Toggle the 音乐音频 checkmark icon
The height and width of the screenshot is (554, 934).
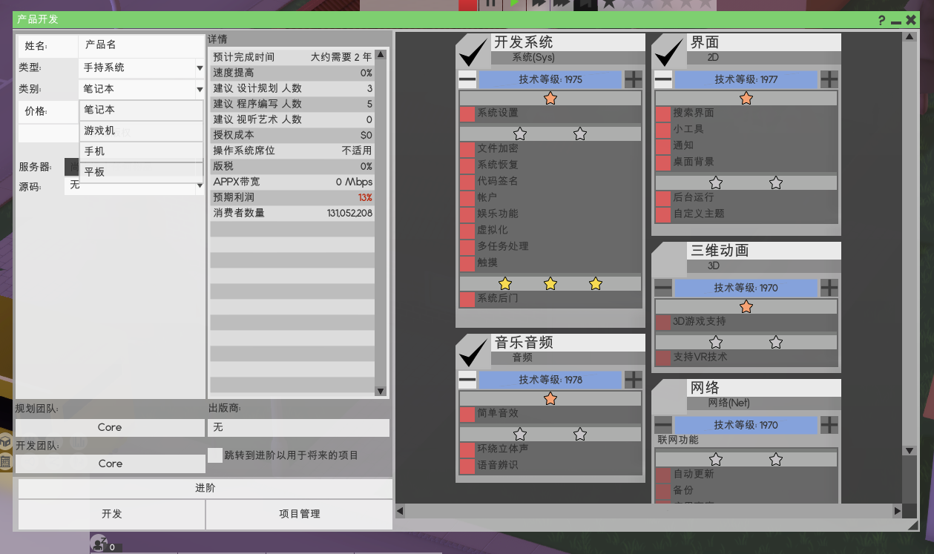tap(473, 351)
